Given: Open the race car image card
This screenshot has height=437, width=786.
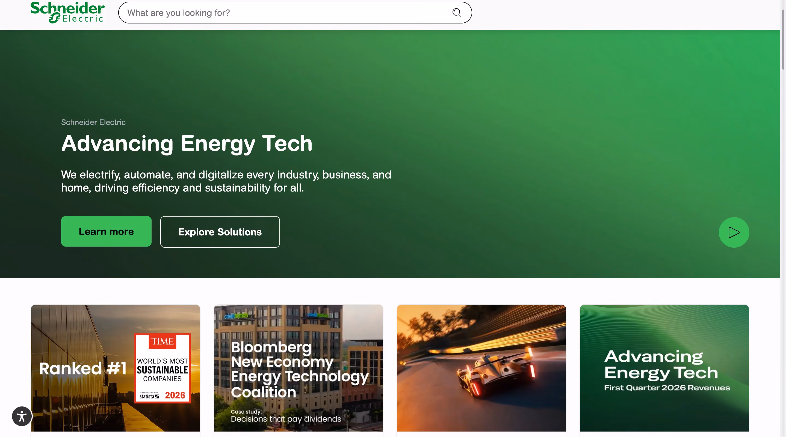Looking at the screenshot, I should (481, 368).
